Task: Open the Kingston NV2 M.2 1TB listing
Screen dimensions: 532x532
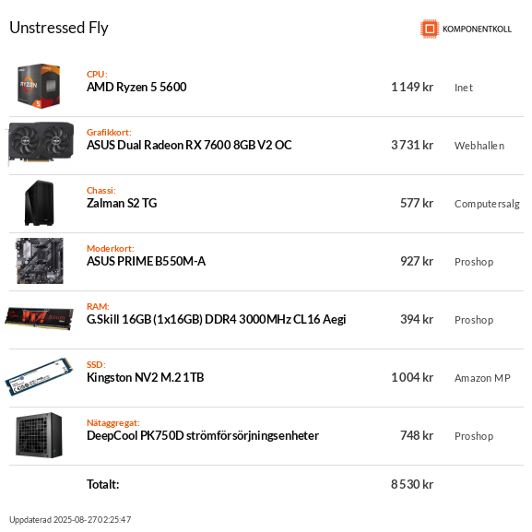Action: pyautogui.click(x=145, y=377)
